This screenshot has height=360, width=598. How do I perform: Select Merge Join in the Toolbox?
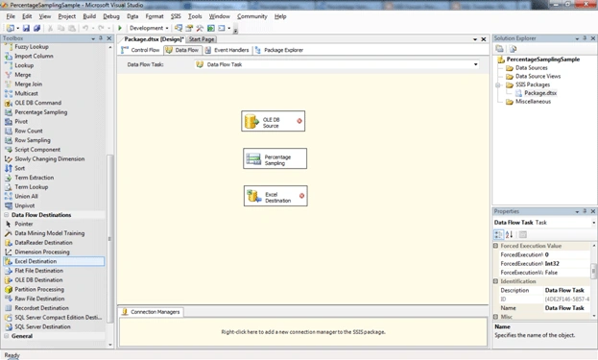pyautogui.click(x=28, y=84)
